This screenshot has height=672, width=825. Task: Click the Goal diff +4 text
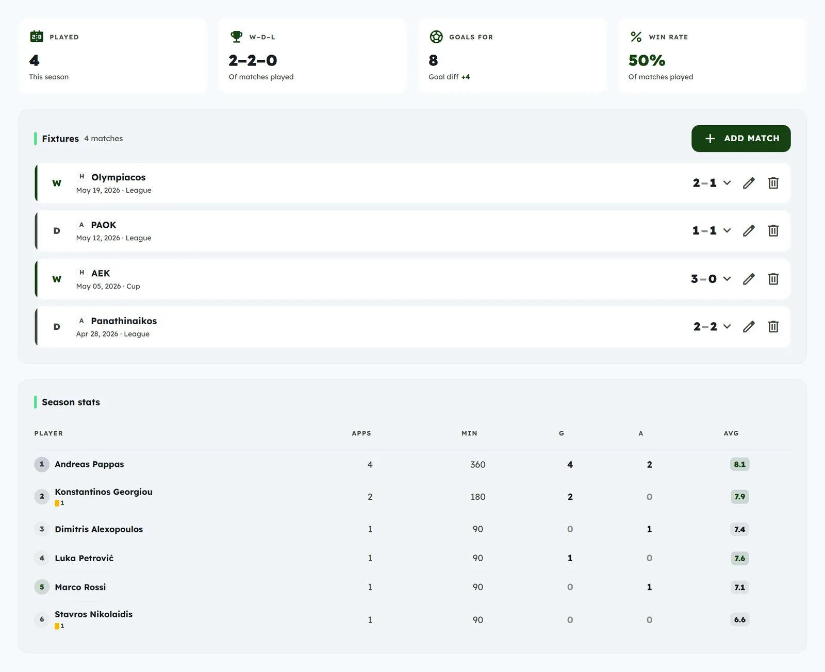pyautogui.click(x=449, y=77)
